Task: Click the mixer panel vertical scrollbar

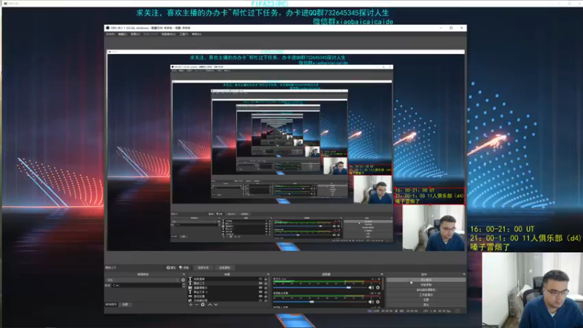Action: (383, 284)
